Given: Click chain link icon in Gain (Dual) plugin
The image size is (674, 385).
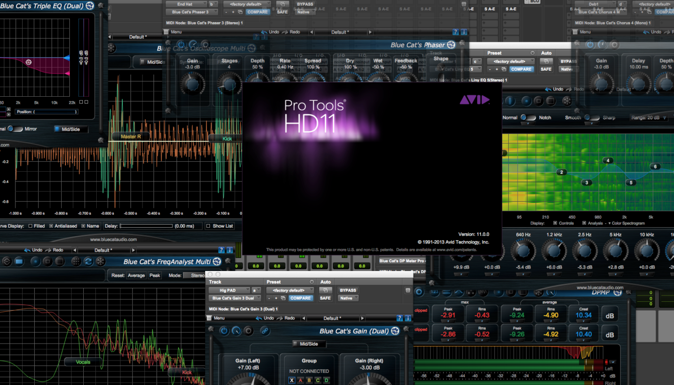Looking at the screenshot, I should coord(264,331).
